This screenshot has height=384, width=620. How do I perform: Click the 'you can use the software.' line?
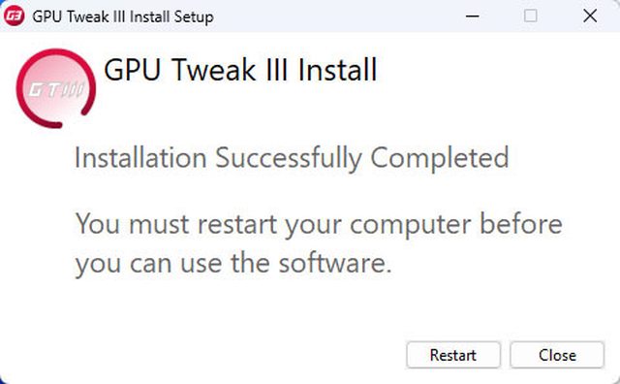(233, 264)
